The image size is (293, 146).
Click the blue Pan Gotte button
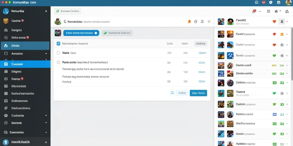[x=198, y=93]
